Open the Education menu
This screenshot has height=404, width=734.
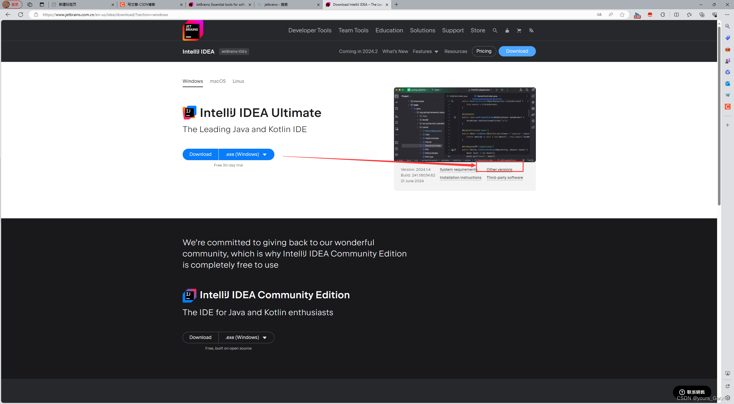point(389,30)
